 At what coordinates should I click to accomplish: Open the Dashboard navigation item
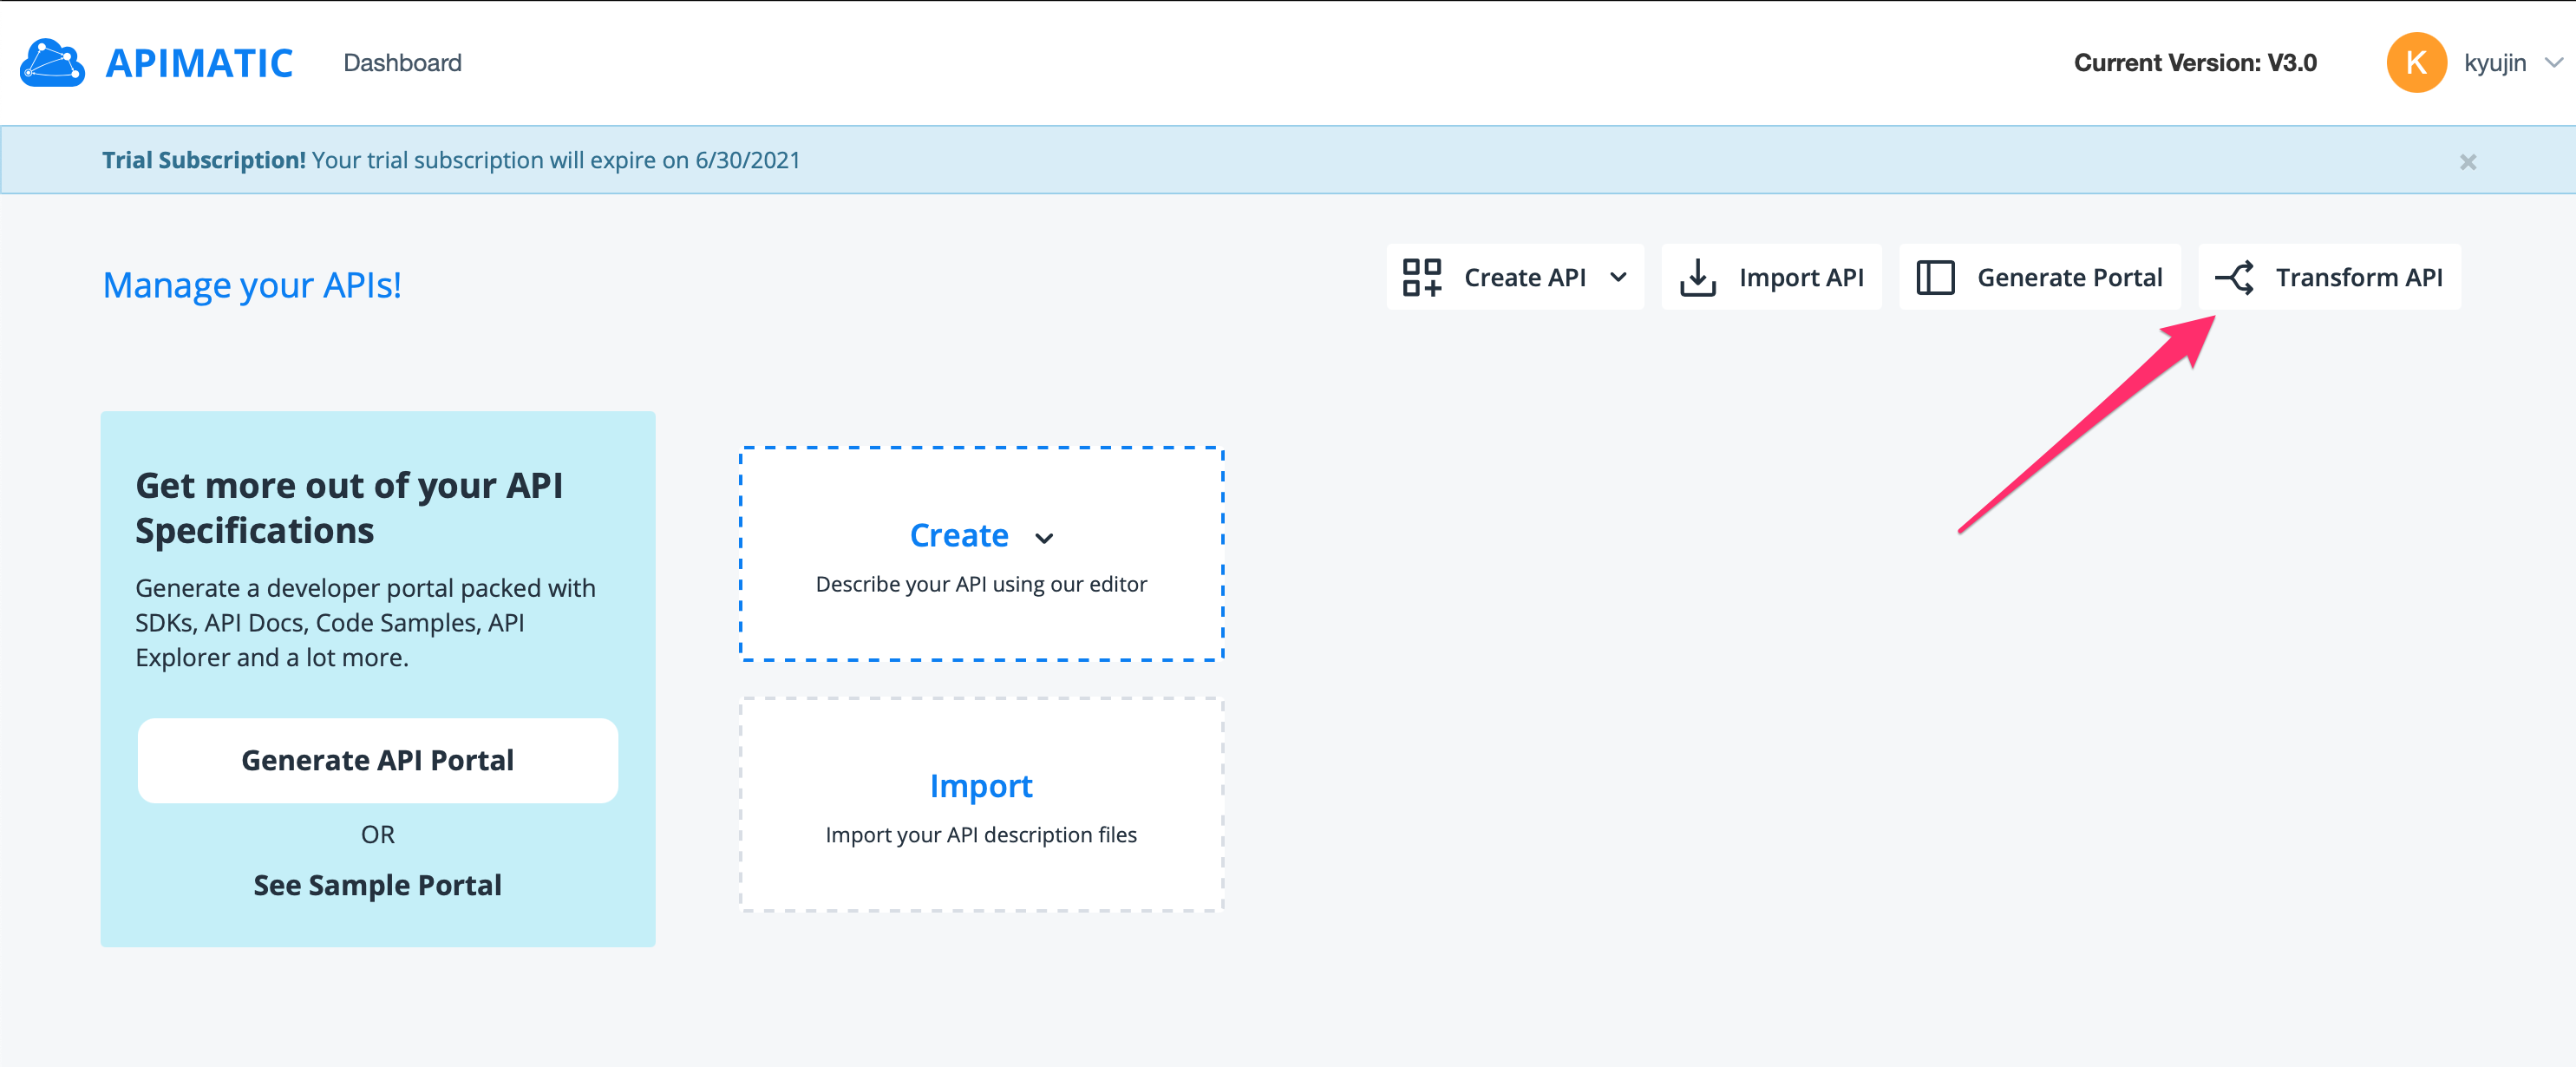(402, 63)
